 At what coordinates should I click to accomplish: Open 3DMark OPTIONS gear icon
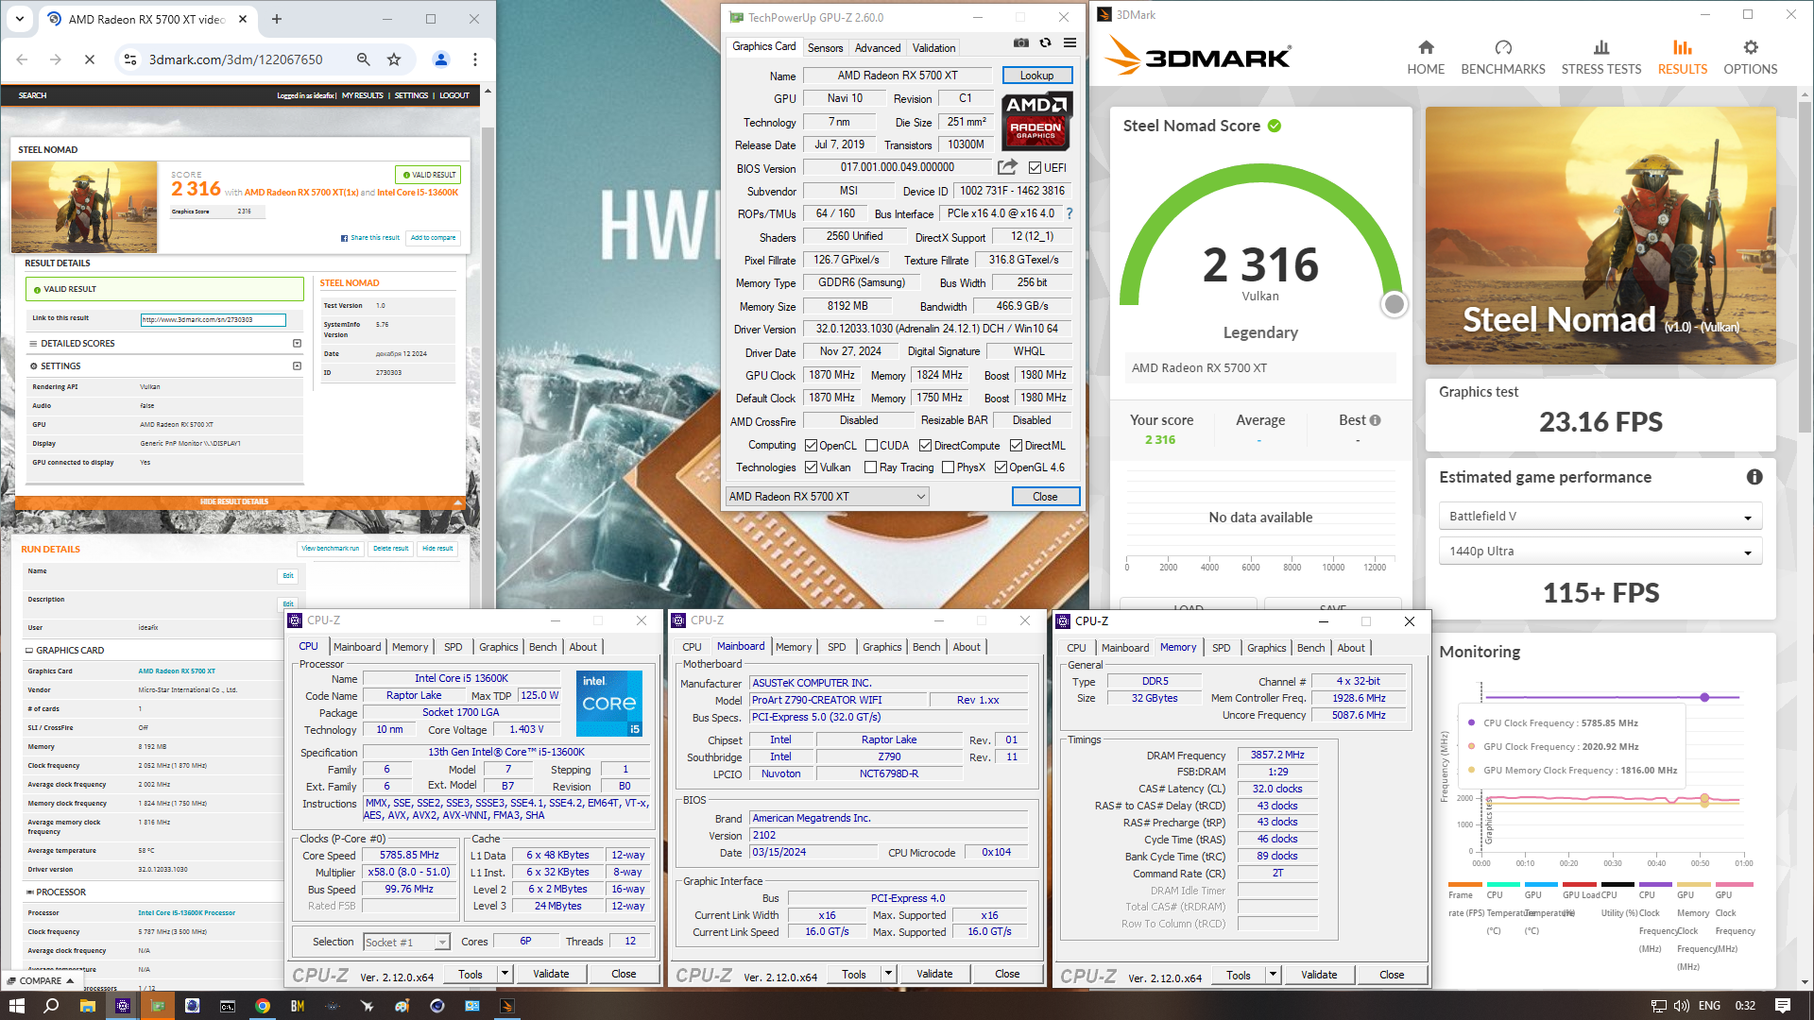[1750, 47]
